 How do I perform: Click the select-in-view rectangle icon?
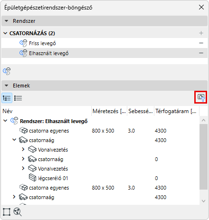point(7,212)
